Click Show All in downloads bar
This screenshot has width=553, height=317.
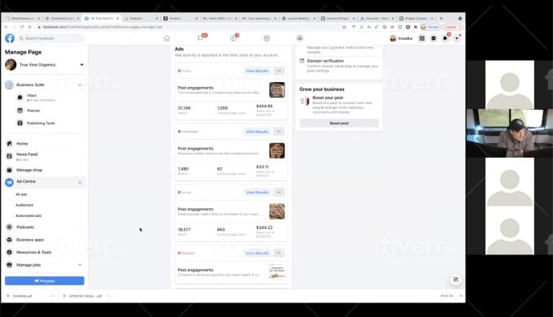click(x=446, y=296)
